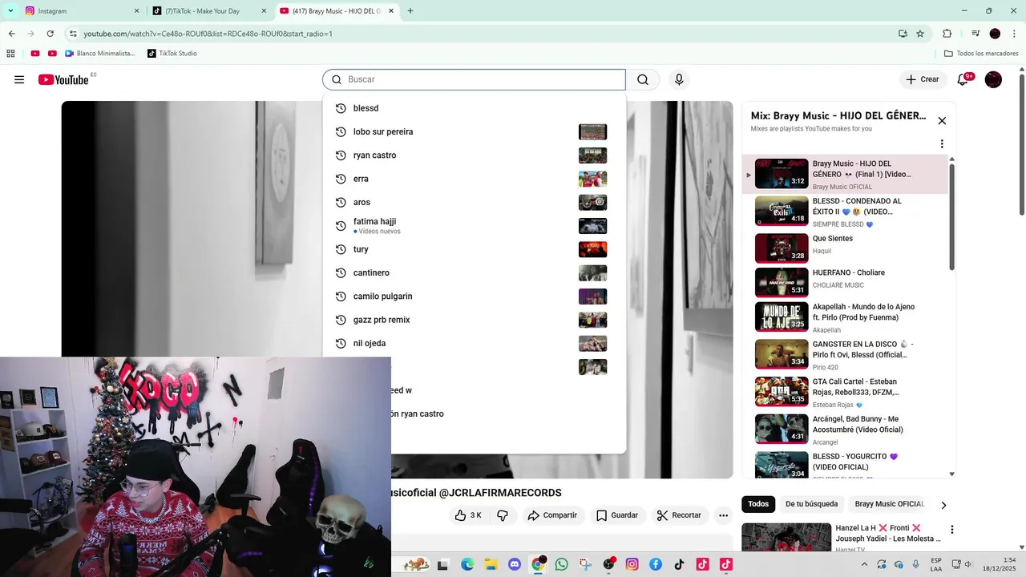Viewport: 1026px width, 577px height.
Task: Choose the 'nil ojeda' suggestion
Action: (x=475, y=343)
